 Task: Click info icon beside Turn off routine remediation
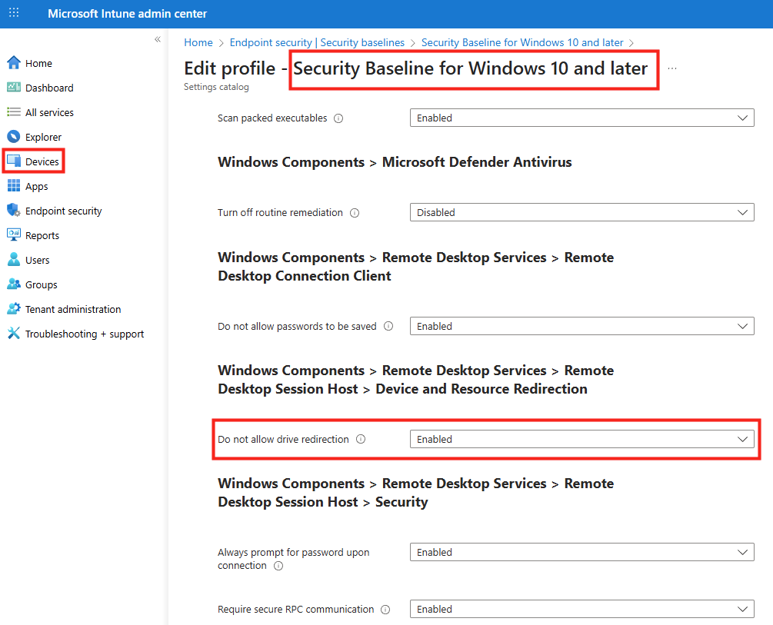coord(355,213)
